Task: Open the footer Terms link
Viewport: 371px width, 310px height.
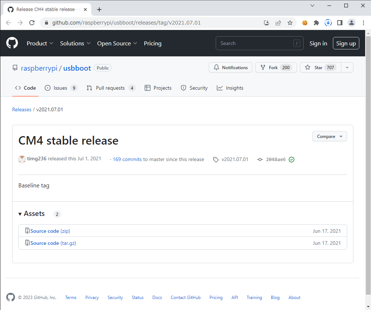Action: (x=71, y=298)
